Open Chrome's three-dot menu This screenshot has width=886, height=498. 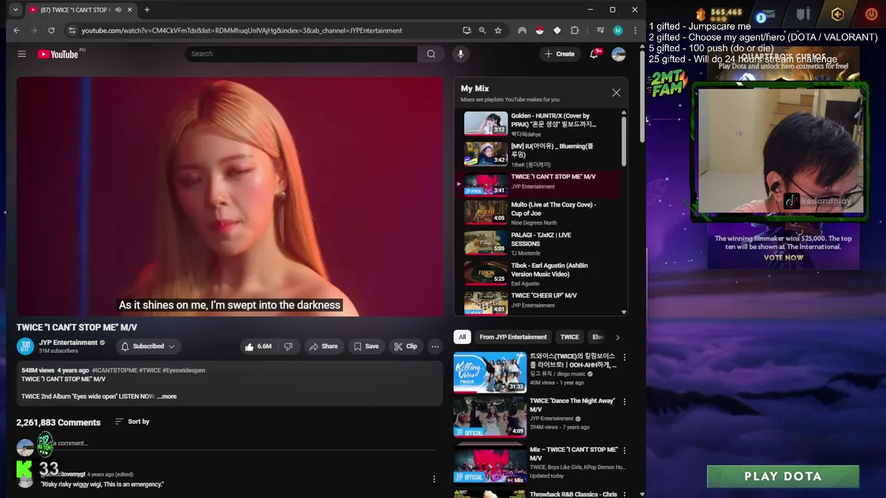635,30
